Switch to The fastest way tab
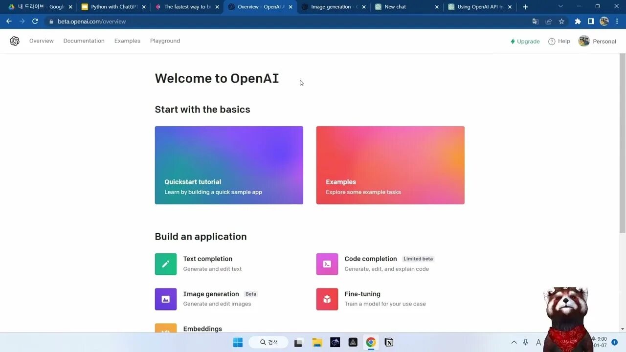The height and width of the screenshot is (352, 626). (x=187, y=7)
